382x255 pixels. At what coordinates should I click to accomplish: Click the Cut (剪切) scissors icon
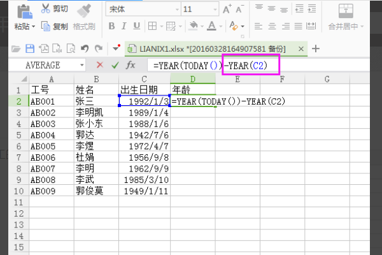point(46,8)
